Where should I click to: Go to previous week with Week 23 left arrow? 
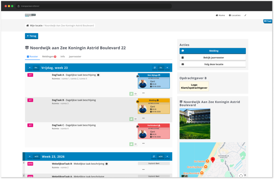[x=30, y=157]
